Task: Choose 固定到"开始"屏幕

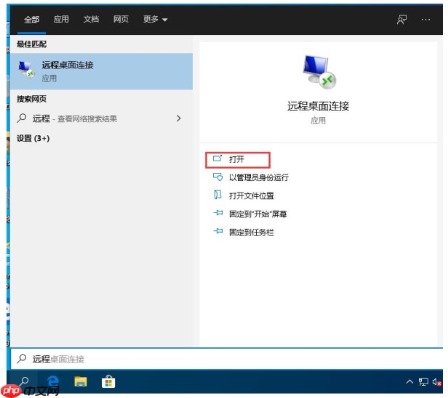Action: (258, 214)
